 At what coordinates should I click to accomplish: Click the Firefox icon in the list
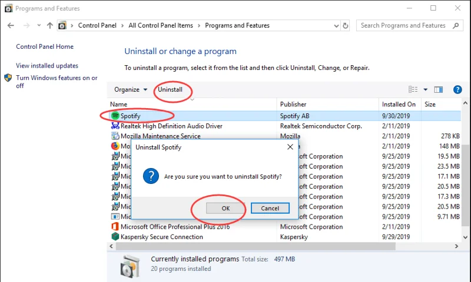pyautogui.click(x=115, y=146)
